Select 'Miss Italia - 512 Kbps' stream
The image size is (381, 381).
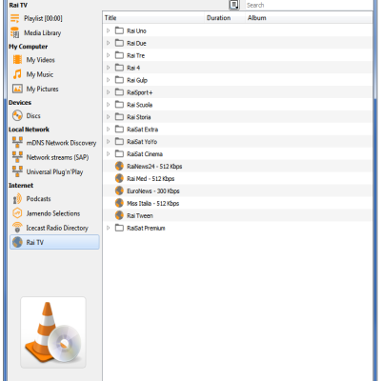pyautogui.click(x=152, y=203)
